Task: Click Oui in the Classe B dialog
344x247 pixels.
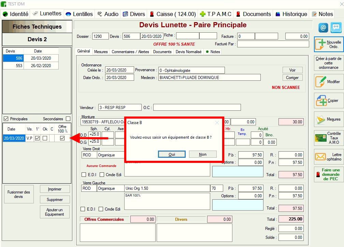Action: pos(172,154)
